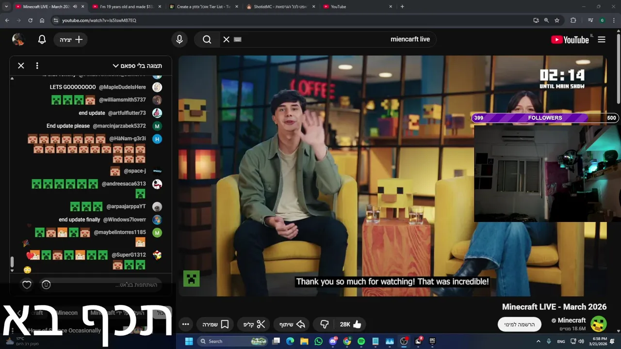Close the live chat panel
Screen dimensions: 621x349
click(x=21, y=65)
